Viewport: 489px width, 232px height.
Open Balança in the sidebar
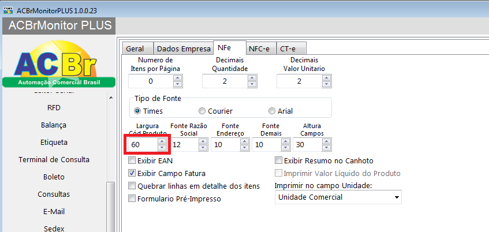coord(54,125)
